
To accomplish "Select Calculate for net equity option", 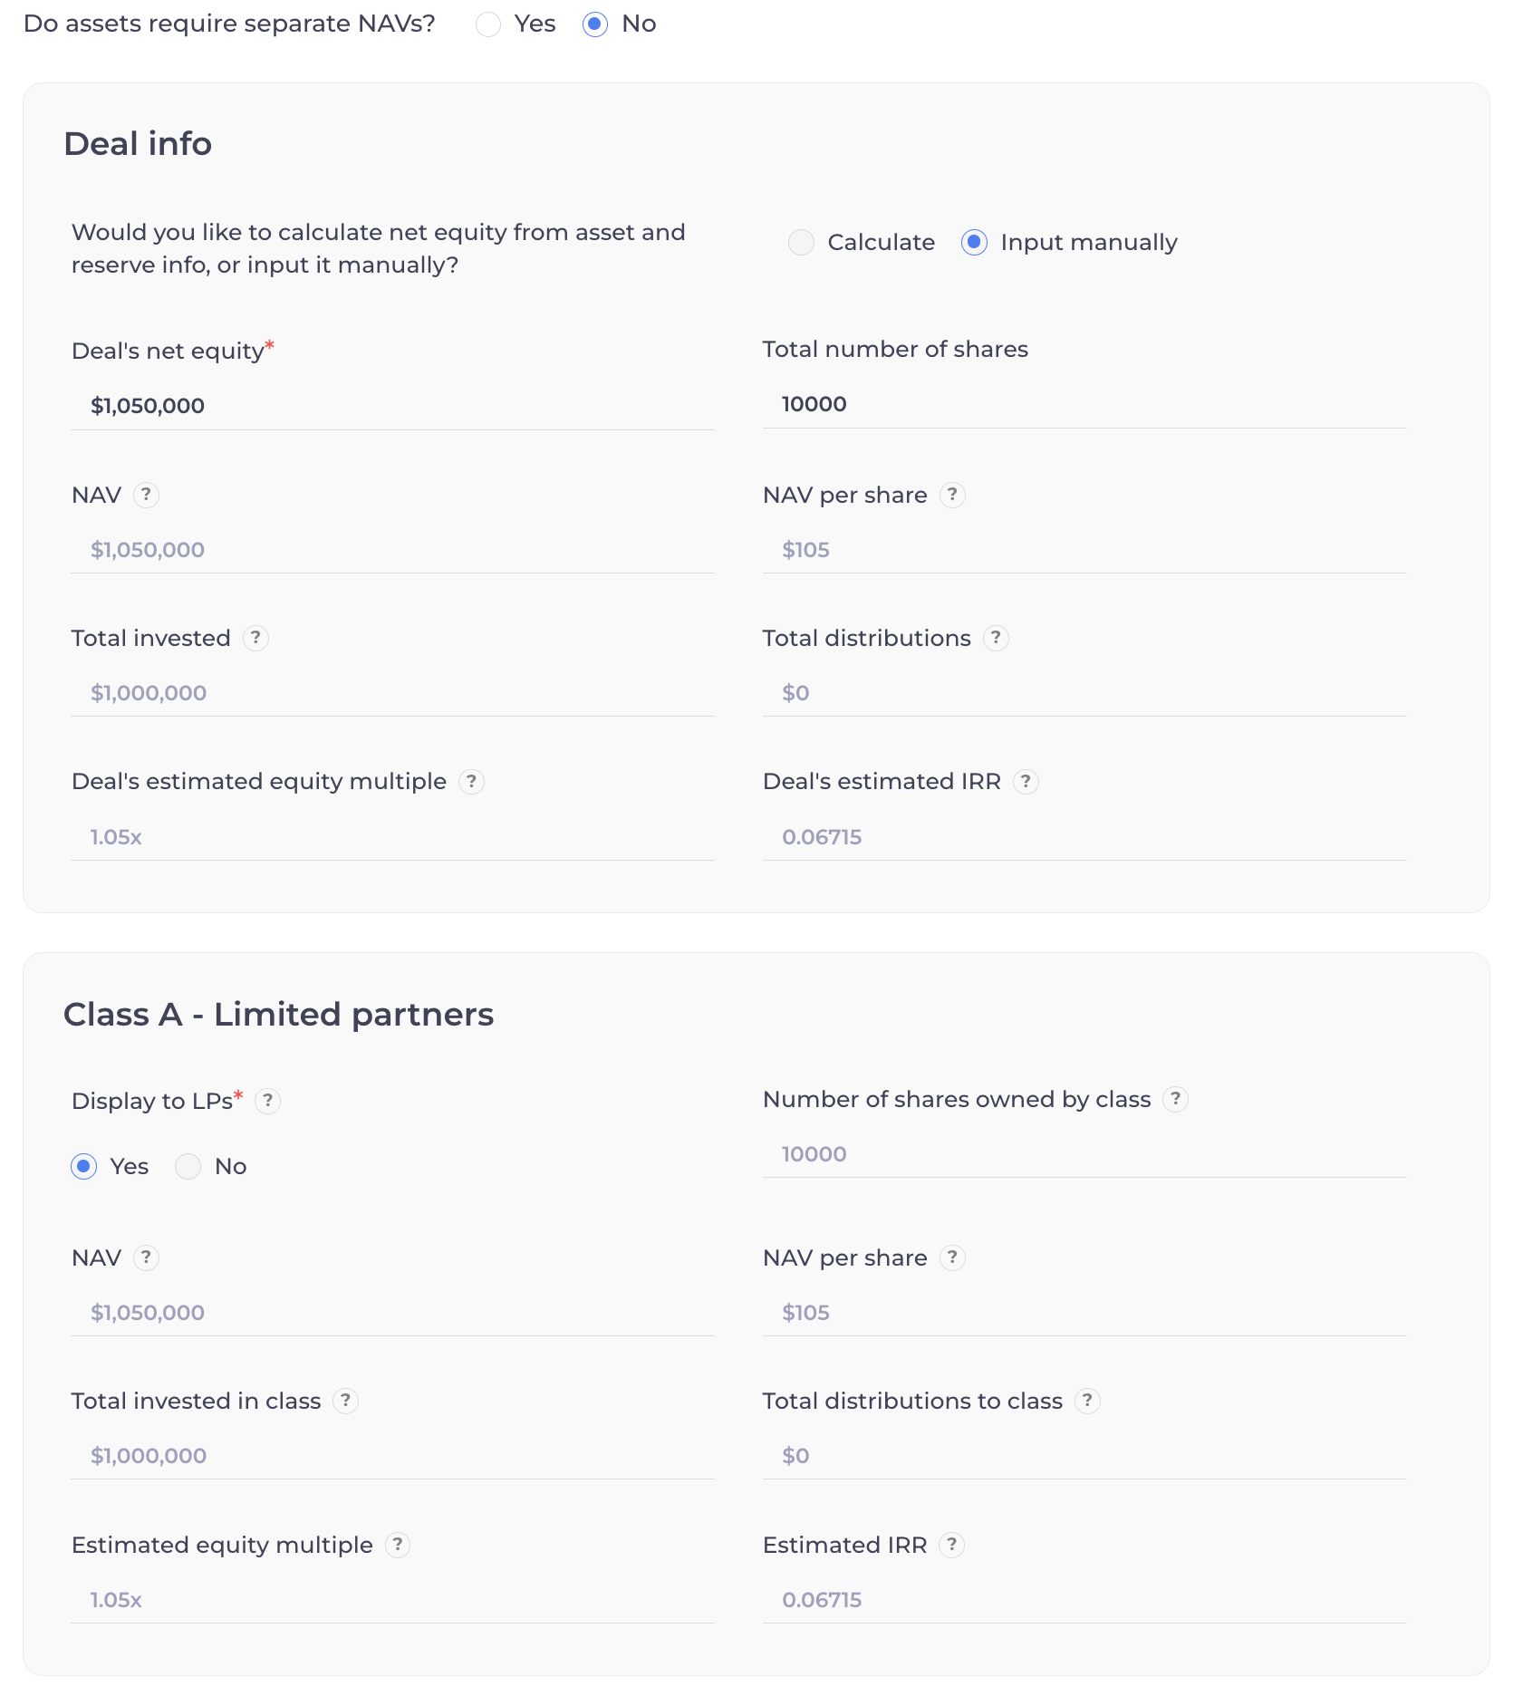I will 801,243.
